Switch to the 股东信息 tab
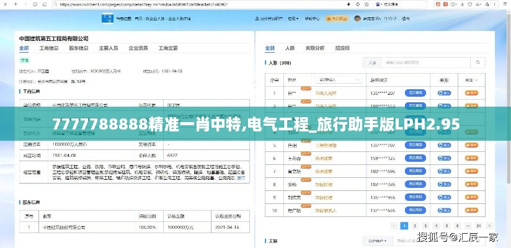This screenshot has height=248, width=511. [79, 48]
